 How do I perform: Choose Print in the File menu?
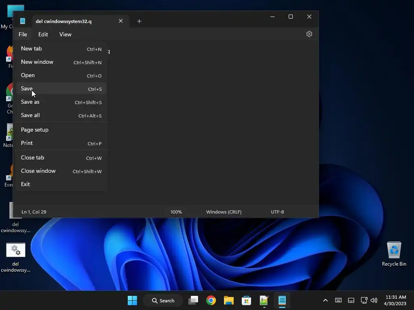pyautogui.click(x=61, y=143)
